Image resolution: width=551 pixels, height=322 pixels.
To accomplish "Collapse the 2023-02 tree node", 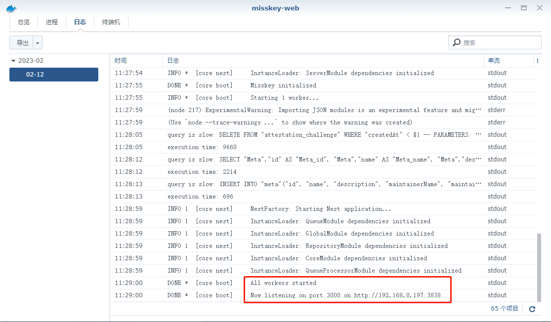I will [x=13, y=61].
